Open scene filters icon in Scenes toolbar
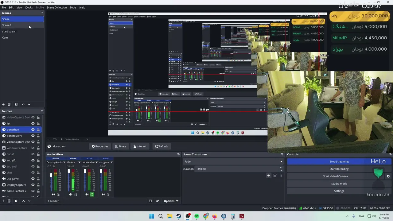The width and height of the screenshot is (393, 221). coord(16,104)
